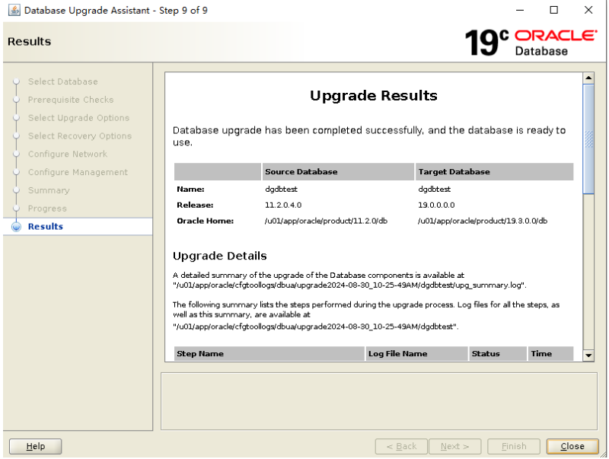Open the Summary step
This screenshot has height=459, width=609.
click(49, 190)
